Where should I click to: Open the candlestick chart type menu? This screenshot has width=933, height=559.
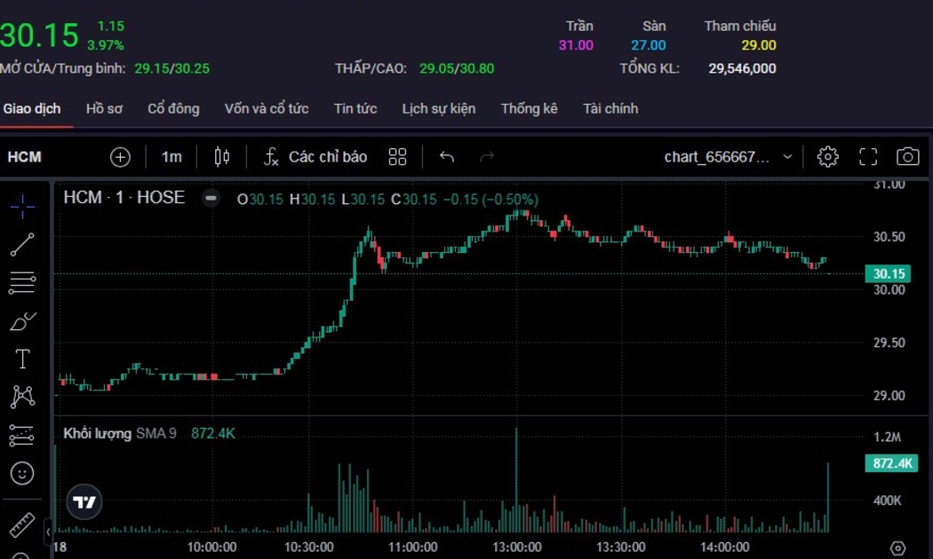coord(222,157)
